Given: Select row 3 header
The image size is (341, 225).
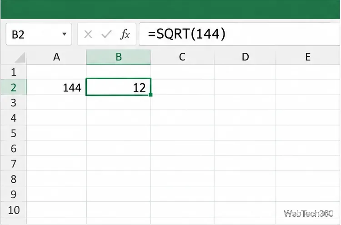Looking at the screenshot, I should point(14,102).
